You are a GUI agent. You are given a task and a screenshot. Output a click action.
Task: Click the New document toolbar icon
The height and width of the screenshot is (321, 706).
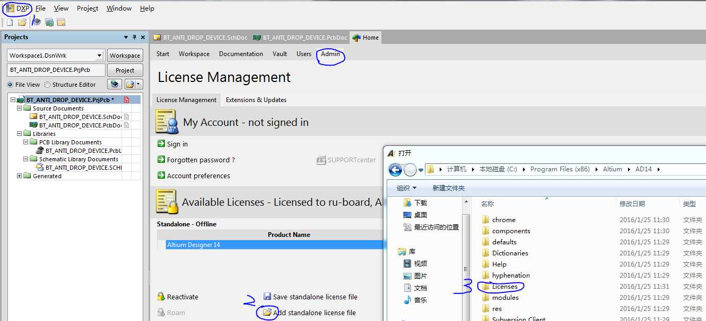[x=10, y=22]
